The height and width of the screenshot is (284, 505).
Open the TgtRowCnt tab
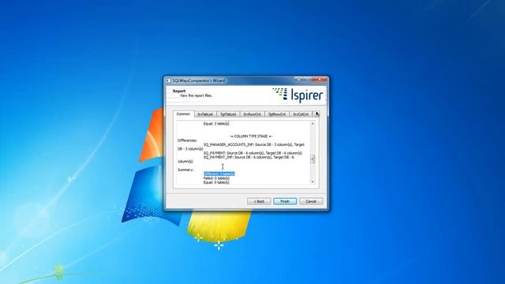click(277, 114)
